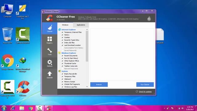Open Google Chrome desktop shortcut
Screen dimensions: 197x111
coord(7,62)
